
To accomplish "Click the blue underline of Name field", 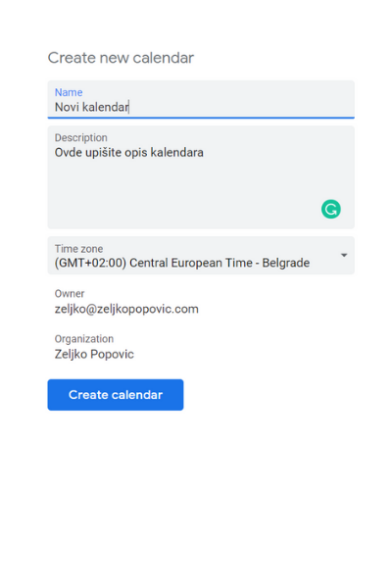I will click(x=201, y=118).
